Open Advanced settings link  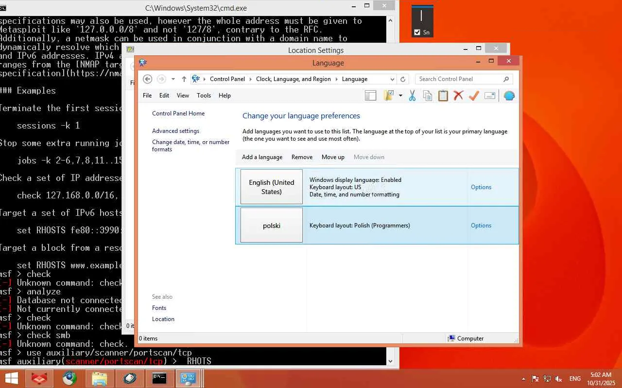175,131
